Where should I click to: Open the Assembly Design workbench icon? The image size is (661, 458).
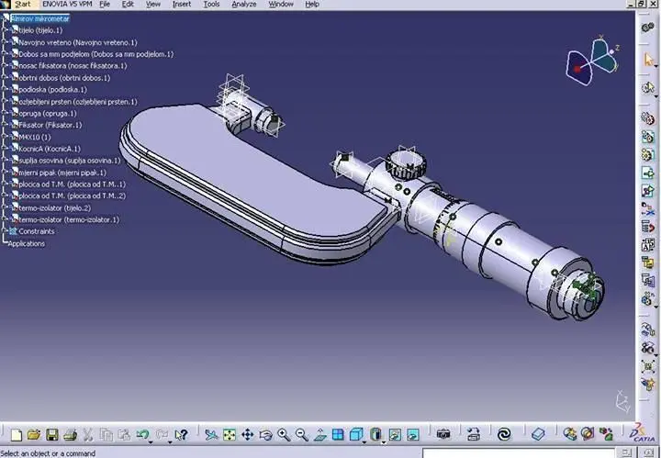pos(647,28)
